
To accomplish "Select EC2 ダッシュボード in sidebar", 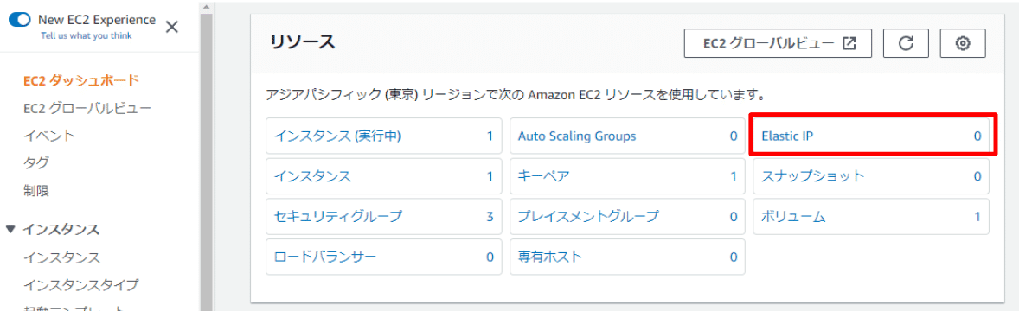I will point(81,80).
